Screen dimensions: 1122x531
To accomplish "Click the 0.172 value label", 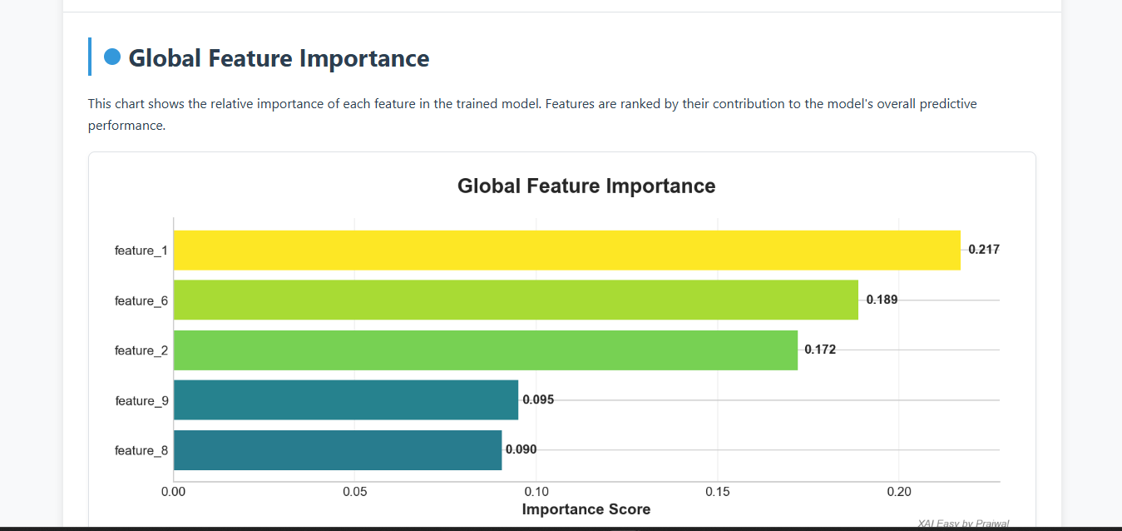I will pyautogui.click(x=820, y=350).
